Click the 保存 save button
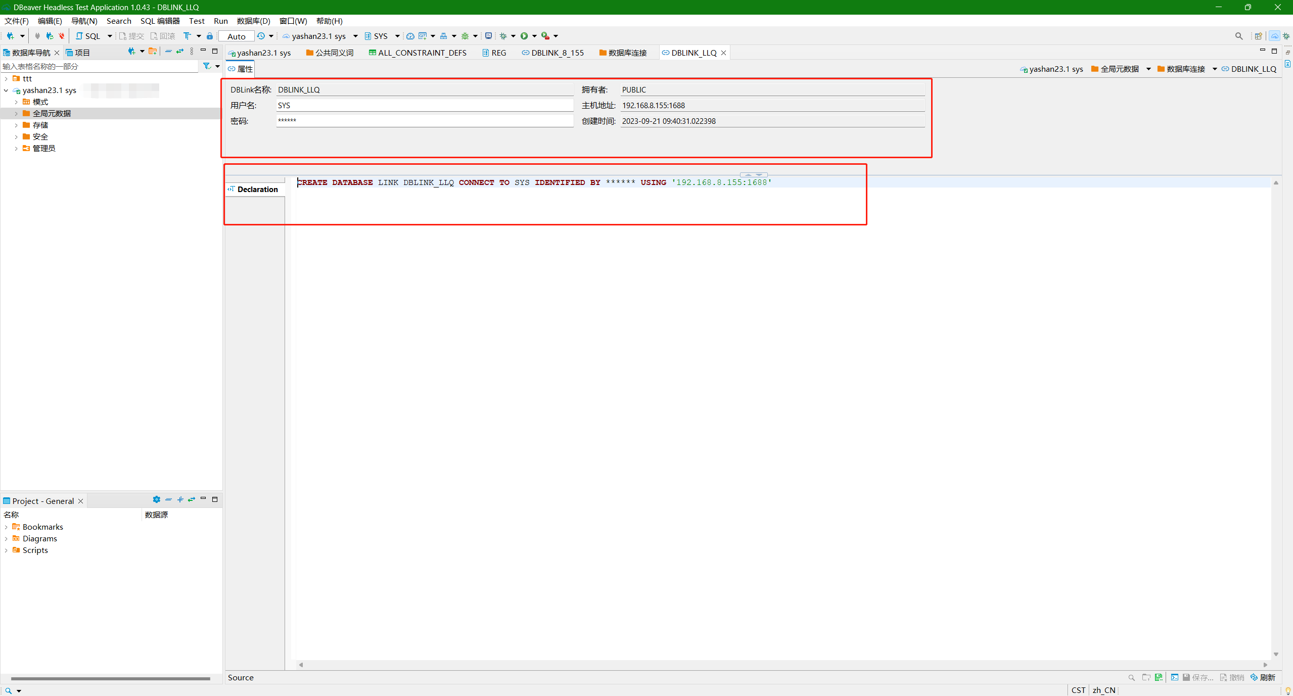 tap(1198, 677)
